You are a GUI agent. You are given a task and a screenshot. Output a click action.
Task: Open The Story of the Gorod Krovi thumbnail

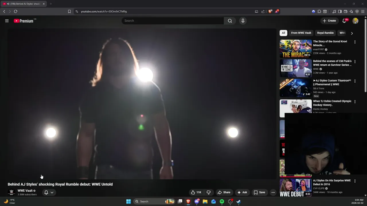tap(296, 49)
